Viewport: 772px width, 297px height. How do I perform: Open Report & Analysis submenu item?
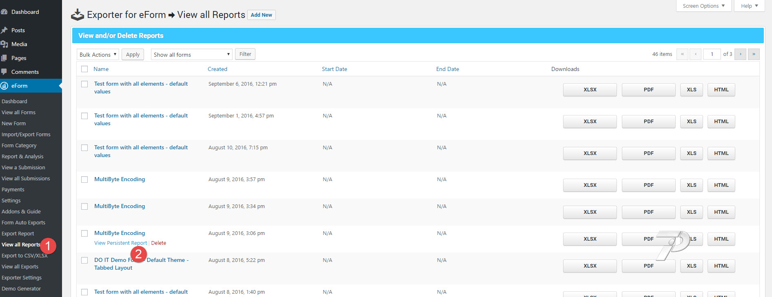pyautogui.click(x=22, y=156)
